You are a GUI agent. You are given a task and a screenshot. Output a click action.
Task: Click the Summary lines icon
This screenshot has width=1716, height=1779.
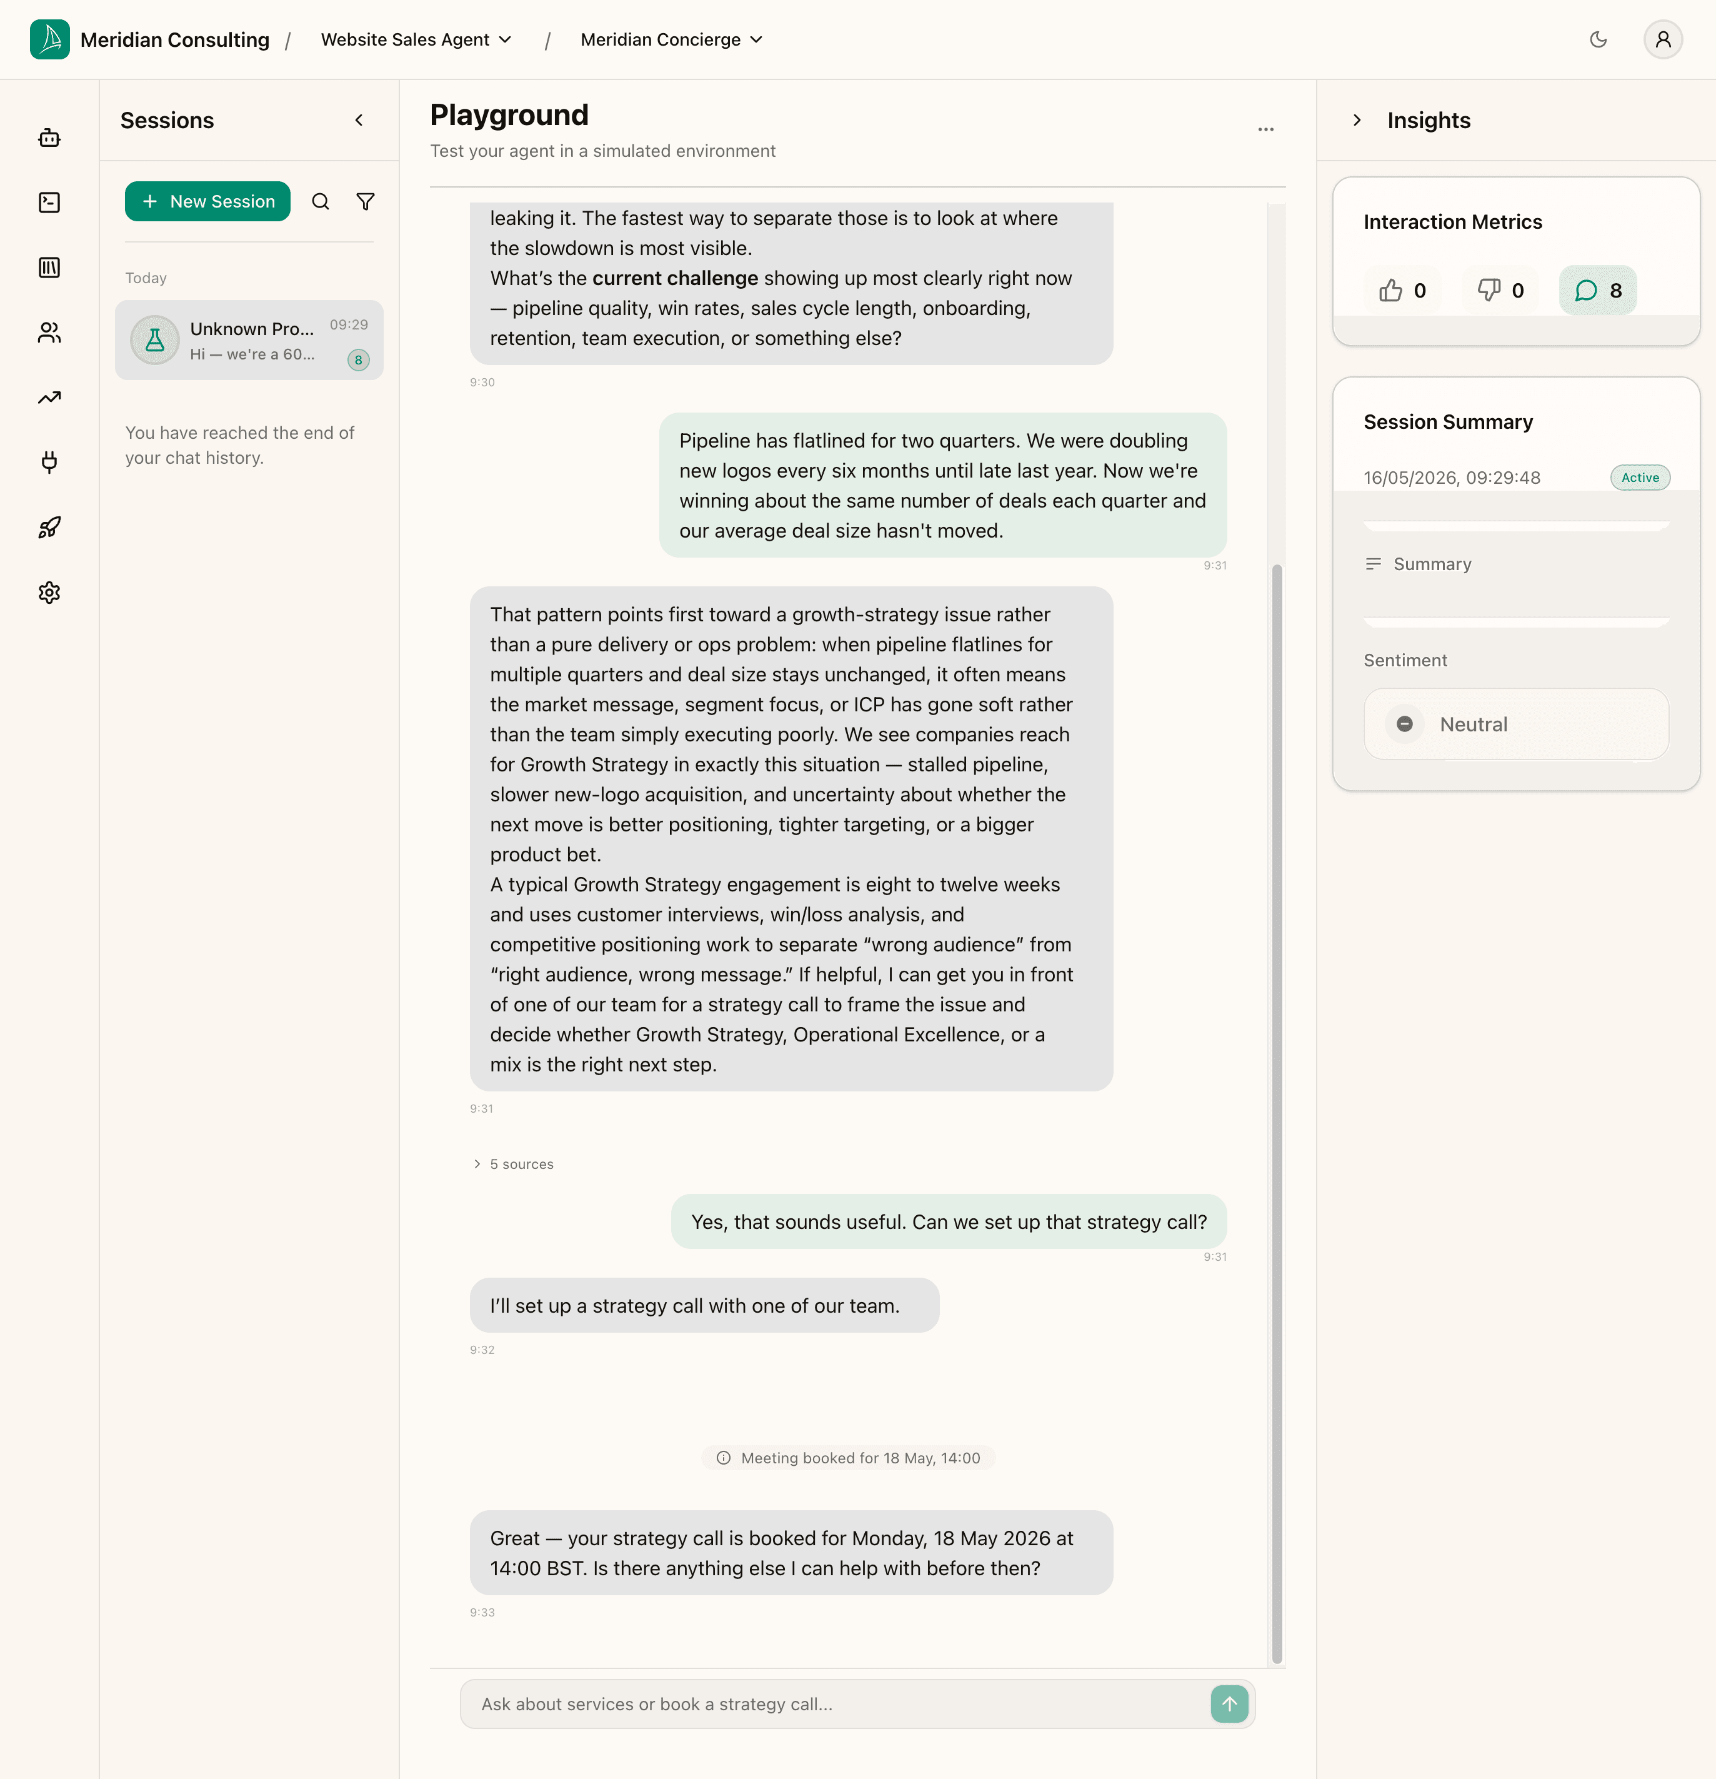pyautogui.click(x=1373, y=564)
